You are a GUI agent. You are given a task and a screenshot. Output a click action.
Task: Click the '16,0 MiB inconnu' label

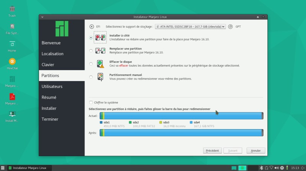[174, 126]
